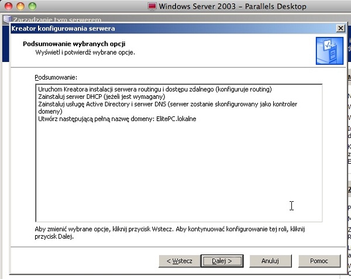Click the yellow minimize button of Parallels window
The height and width of the screenshot is (279, 351).
point(20,6)
